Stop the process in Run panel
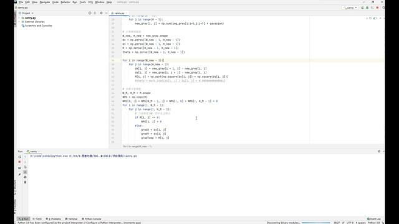This screenshot has height=224, width=399. (19, 162)
